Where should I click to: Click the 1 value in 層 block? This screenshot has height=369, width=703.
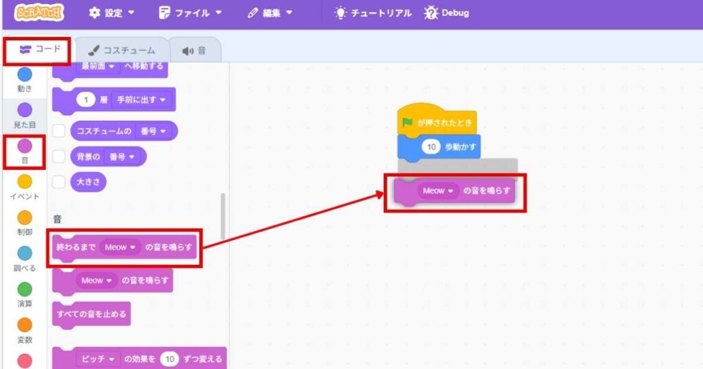point(86,100)
